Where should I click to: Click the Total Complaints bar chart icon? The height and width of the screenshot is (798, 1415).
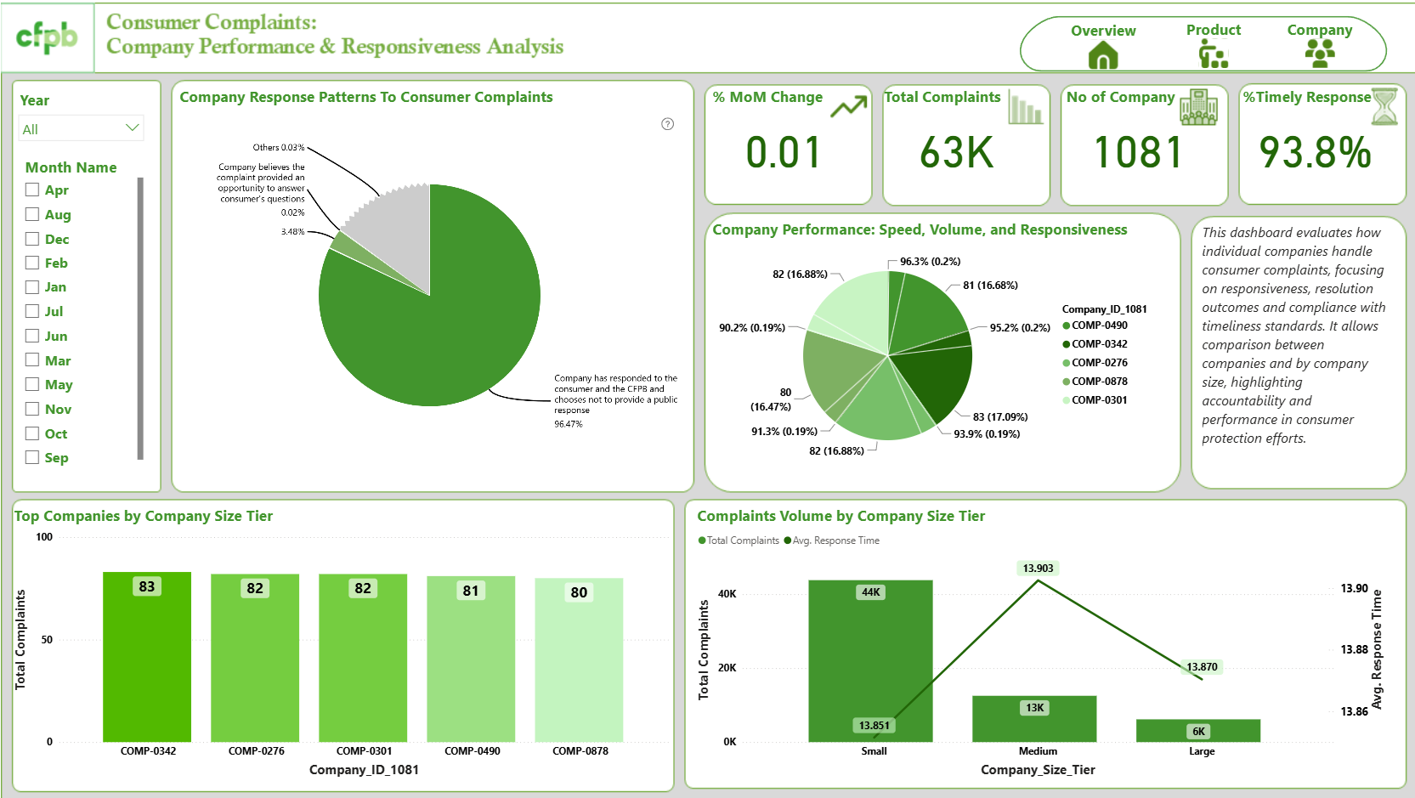(x=1026, y=107)
